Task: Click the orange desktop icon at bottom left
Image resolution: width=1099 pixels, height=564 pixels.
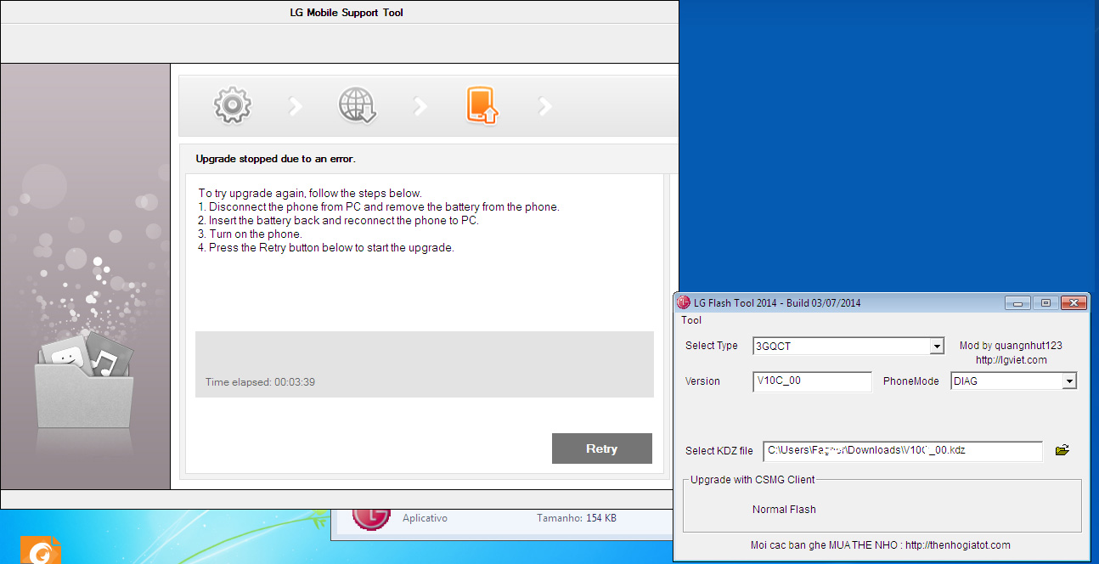Action: [40, 550]
